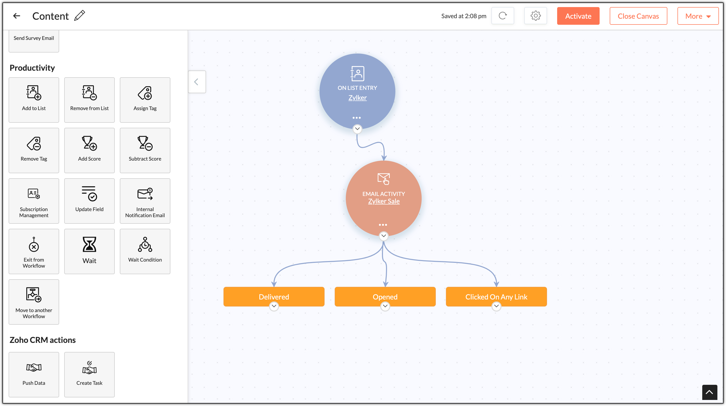Click the back arrow next to Content
The image size is (726, 406).
tap(17, 16)
